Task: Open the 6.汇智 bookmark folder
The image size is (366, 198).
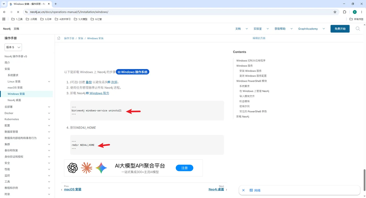Action: [x=96, y=19]
